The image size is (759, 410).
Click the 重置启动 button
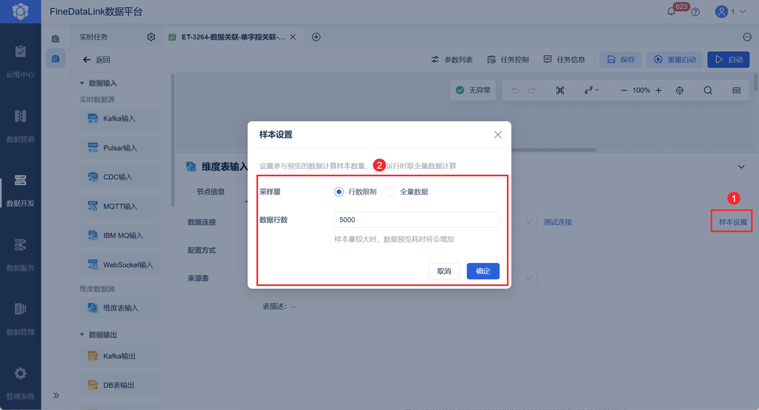point(675,59)
